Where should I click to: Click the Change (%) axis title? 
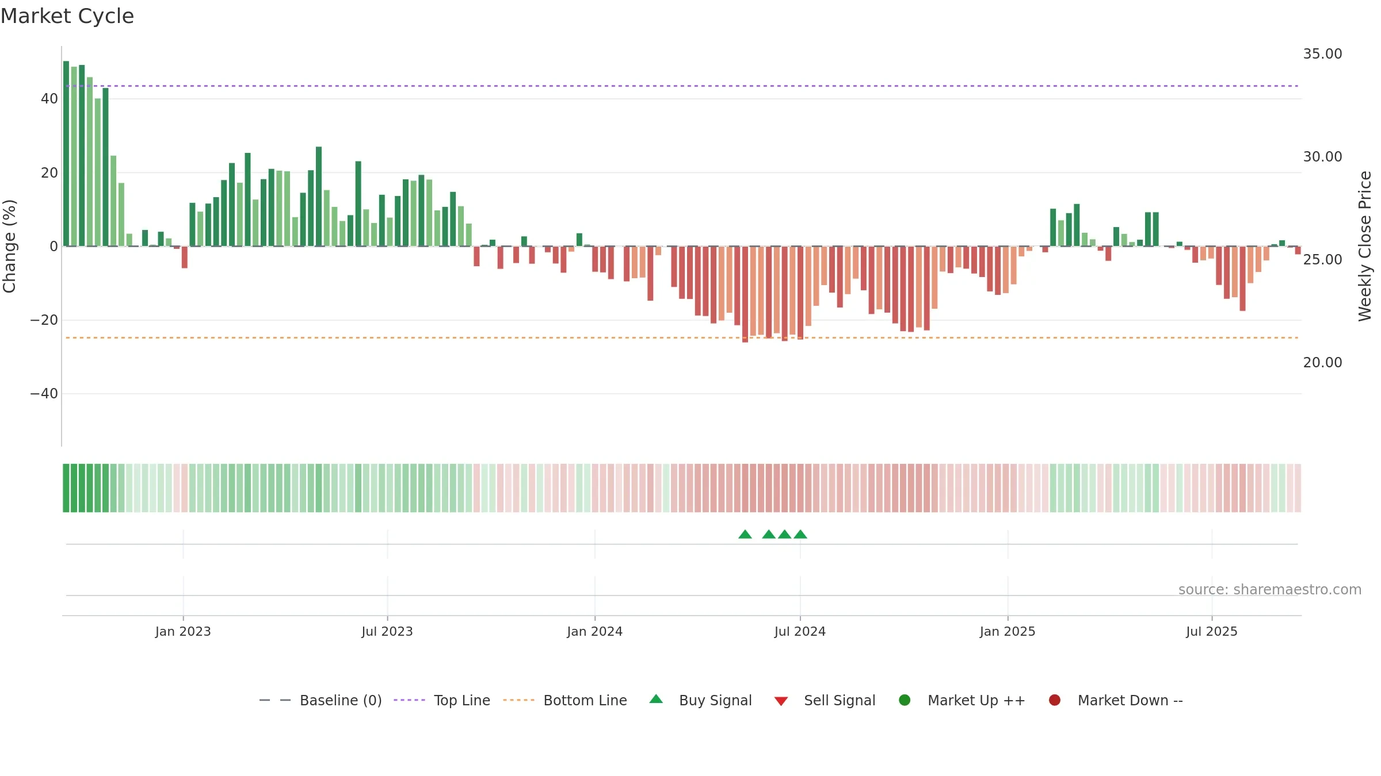point(9,246)
